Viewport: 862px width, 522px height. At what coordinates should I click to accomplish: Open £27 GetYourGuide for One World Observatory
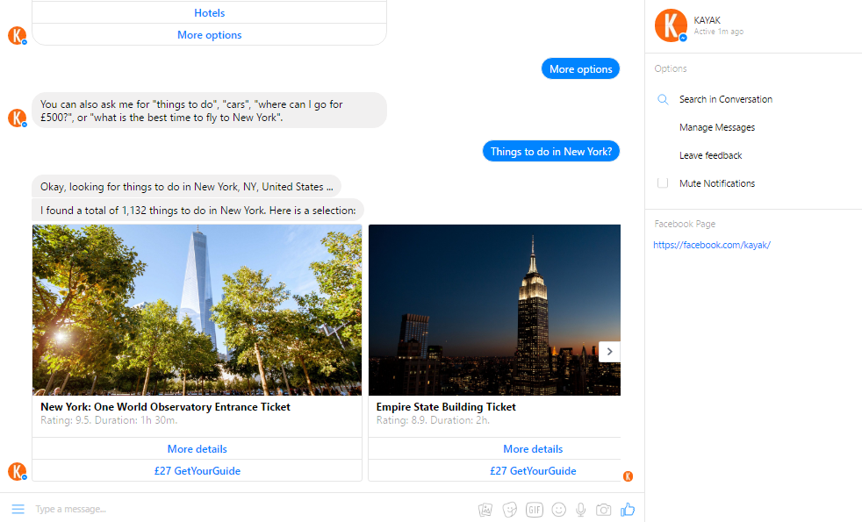pyautogui.click(x=197, y=471)
